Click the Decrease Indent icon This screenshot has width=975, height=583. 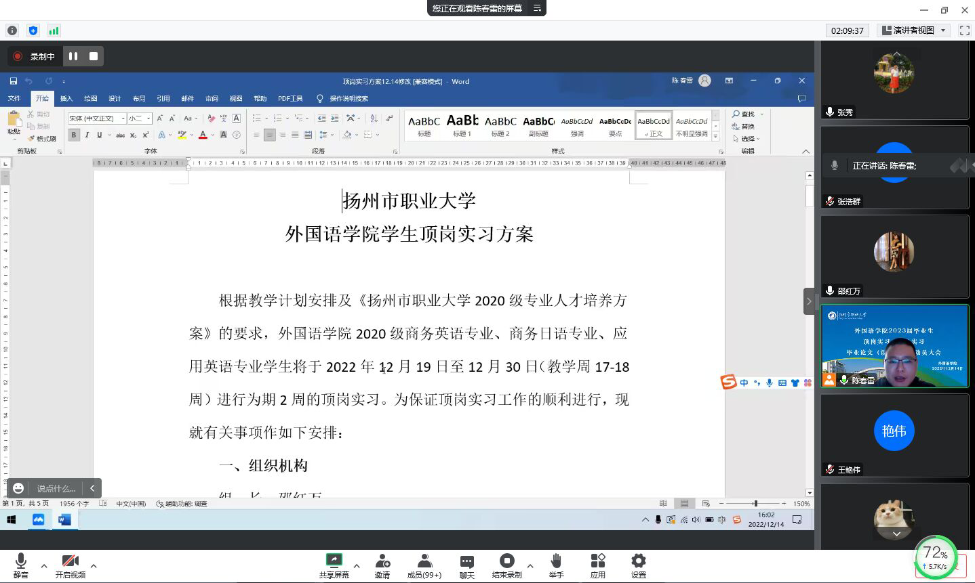[x=321, y=118]
